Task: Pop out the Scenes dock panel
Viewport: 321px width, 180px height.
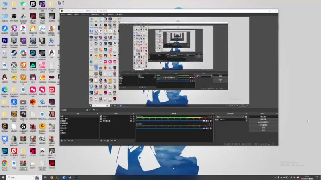Action: click(97, 114)
